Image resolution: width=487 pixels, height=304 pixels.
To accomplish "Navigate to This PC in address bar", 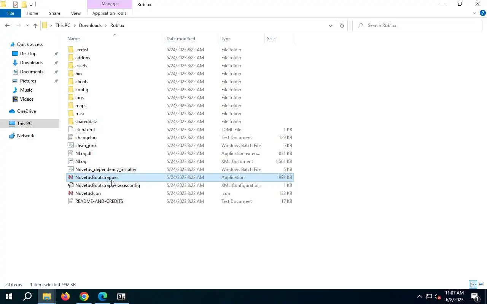I will (63, 25).
